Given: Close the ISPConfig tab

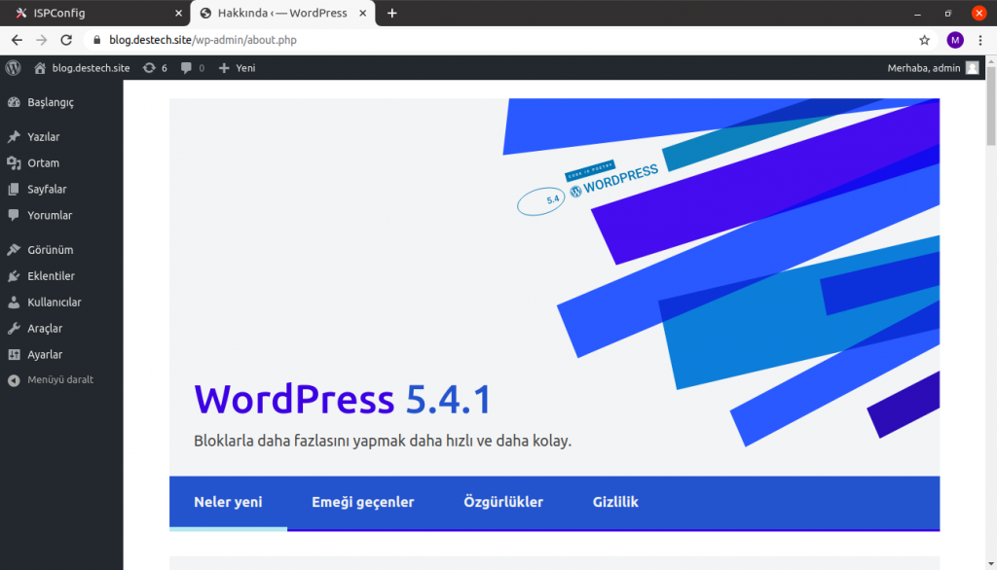Looking at the screenshot, I should 179,14.
